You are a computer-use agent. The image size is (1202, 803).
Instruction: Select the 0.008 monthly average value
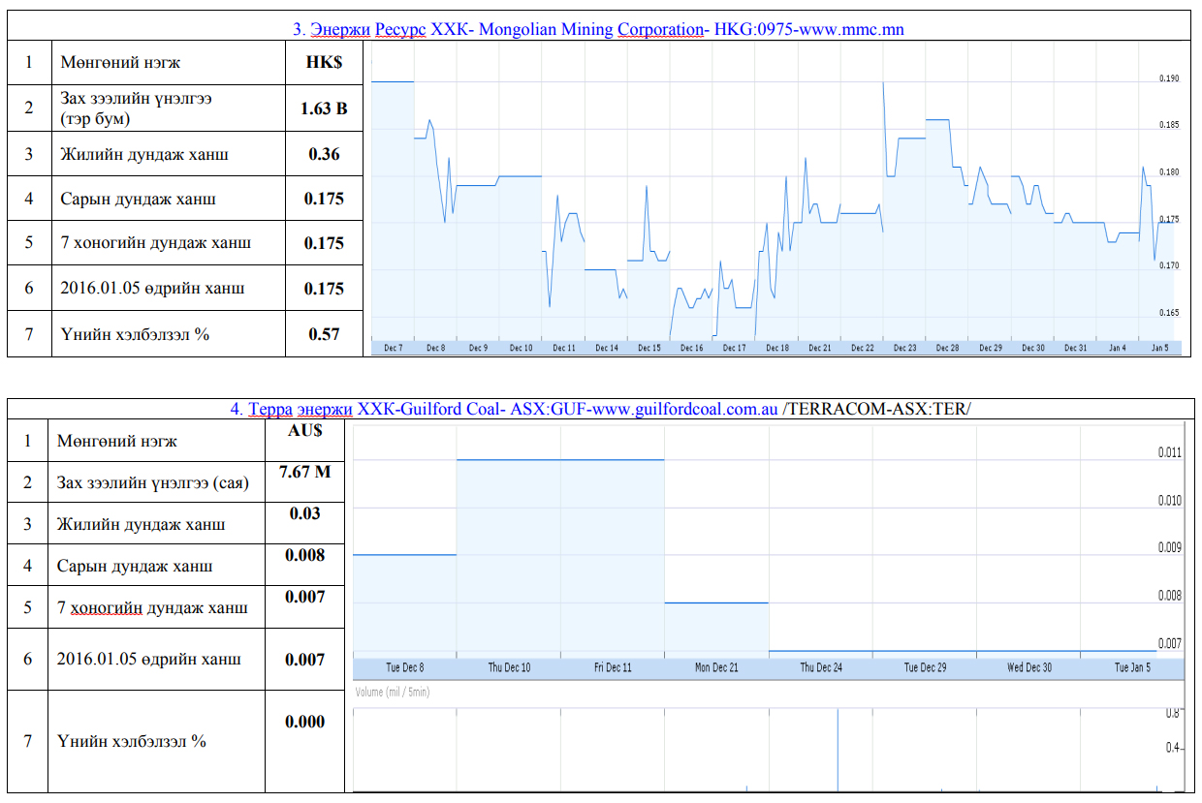304,555
